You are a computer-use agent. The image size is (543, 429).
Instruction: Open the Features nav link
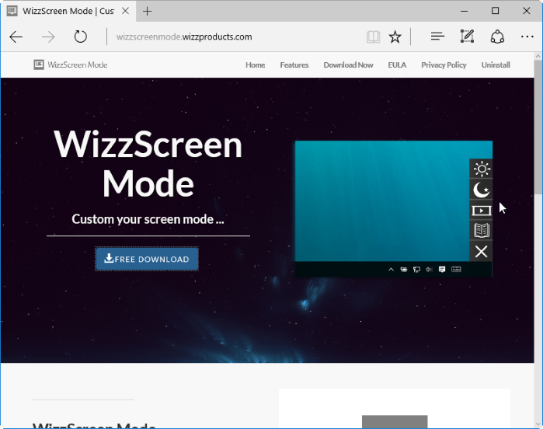pyautogui.click(x=294, y=65)
